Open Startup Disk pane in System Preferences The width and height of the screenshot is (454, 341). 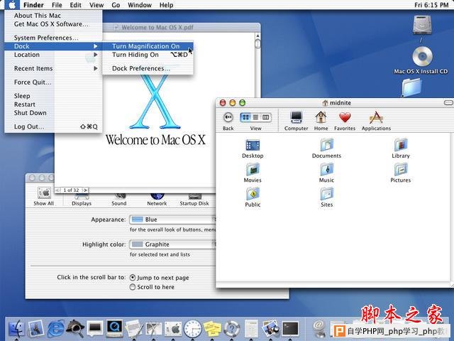[x=194, y=200]
